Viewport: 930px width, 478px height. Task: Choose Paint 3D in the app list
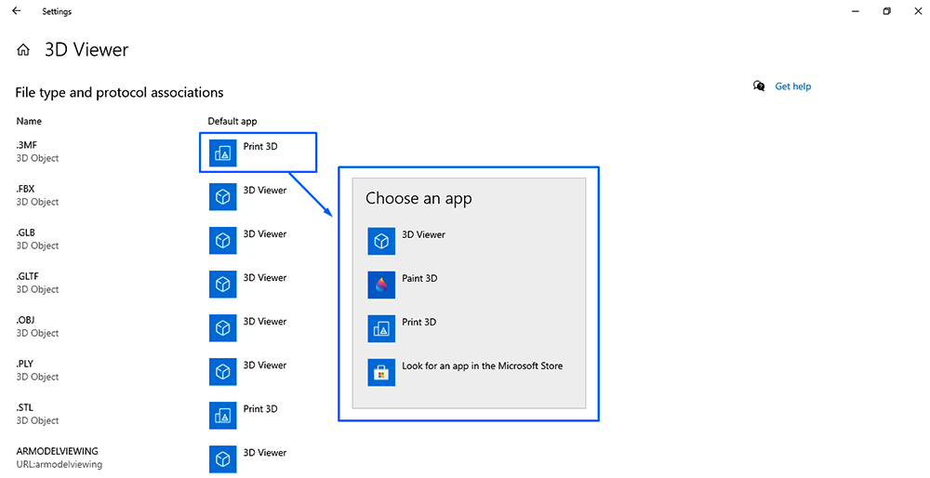420,279
